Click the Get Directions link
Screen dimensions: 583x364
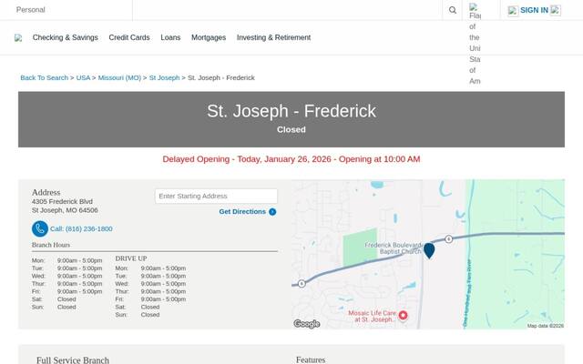point(242,212)
